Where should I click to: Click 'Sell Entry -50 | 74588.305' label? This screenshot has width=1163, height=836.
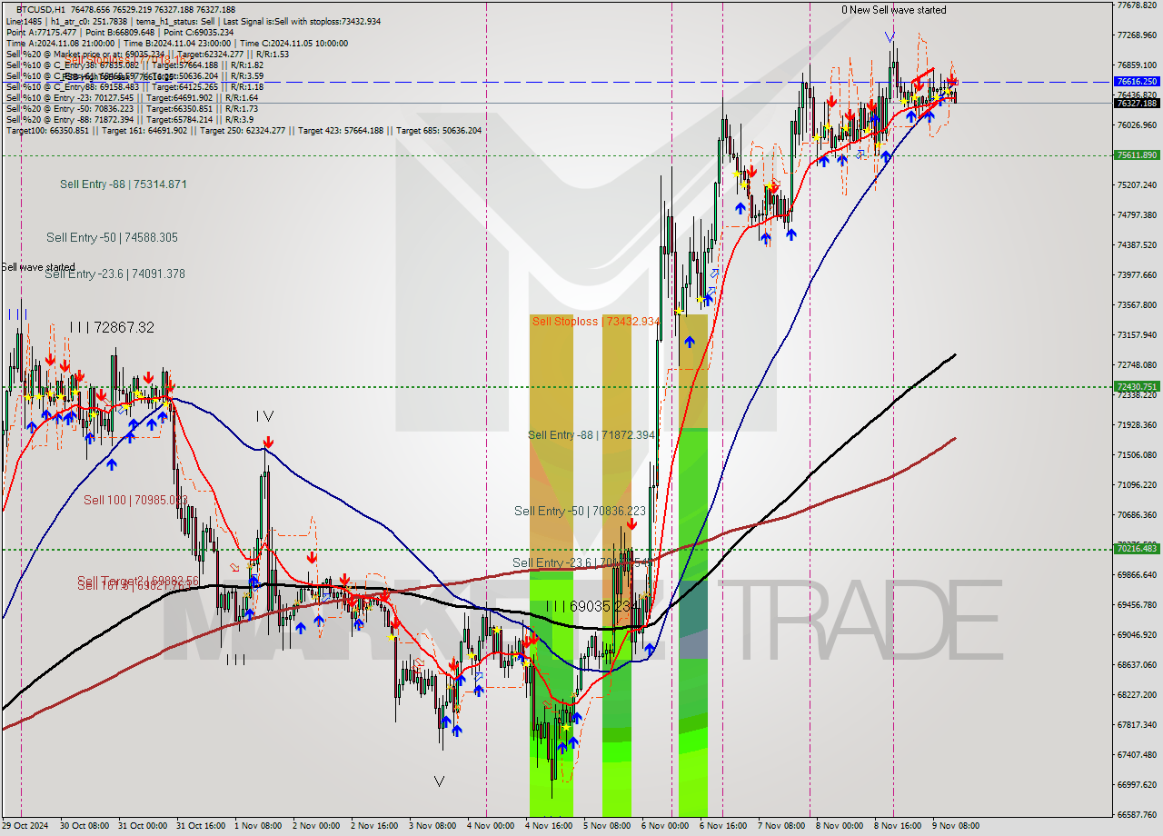click(112, 238)
